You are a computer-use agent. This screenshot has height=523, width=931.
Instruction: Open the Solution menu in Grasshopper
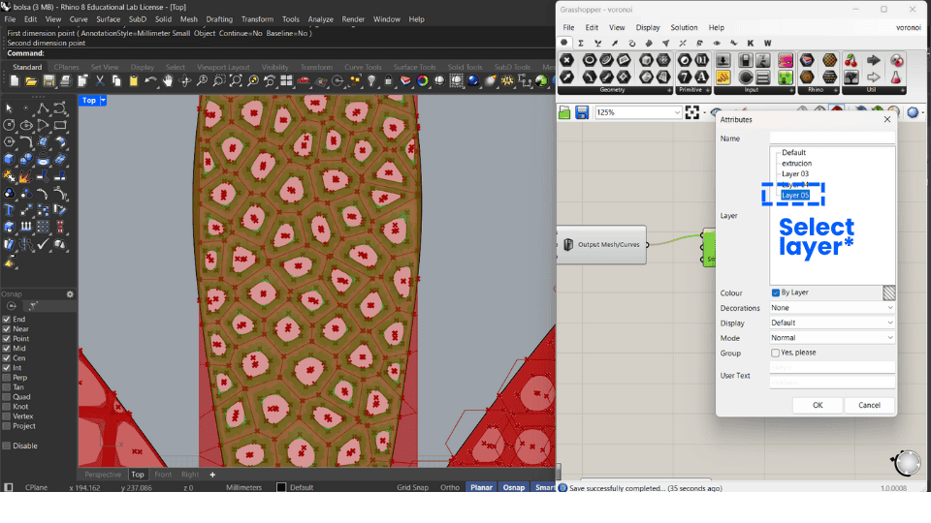pyautogui.click(x=684, y=28)
